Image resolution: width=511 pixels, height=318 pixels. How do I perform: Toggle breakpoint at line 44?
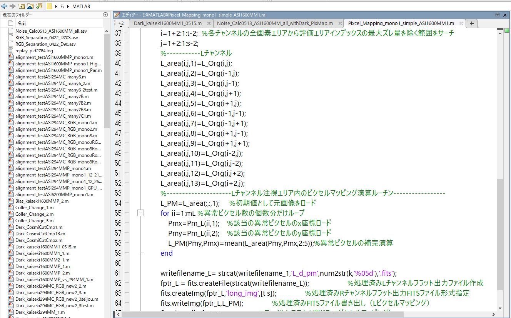[x=127, y=103]
